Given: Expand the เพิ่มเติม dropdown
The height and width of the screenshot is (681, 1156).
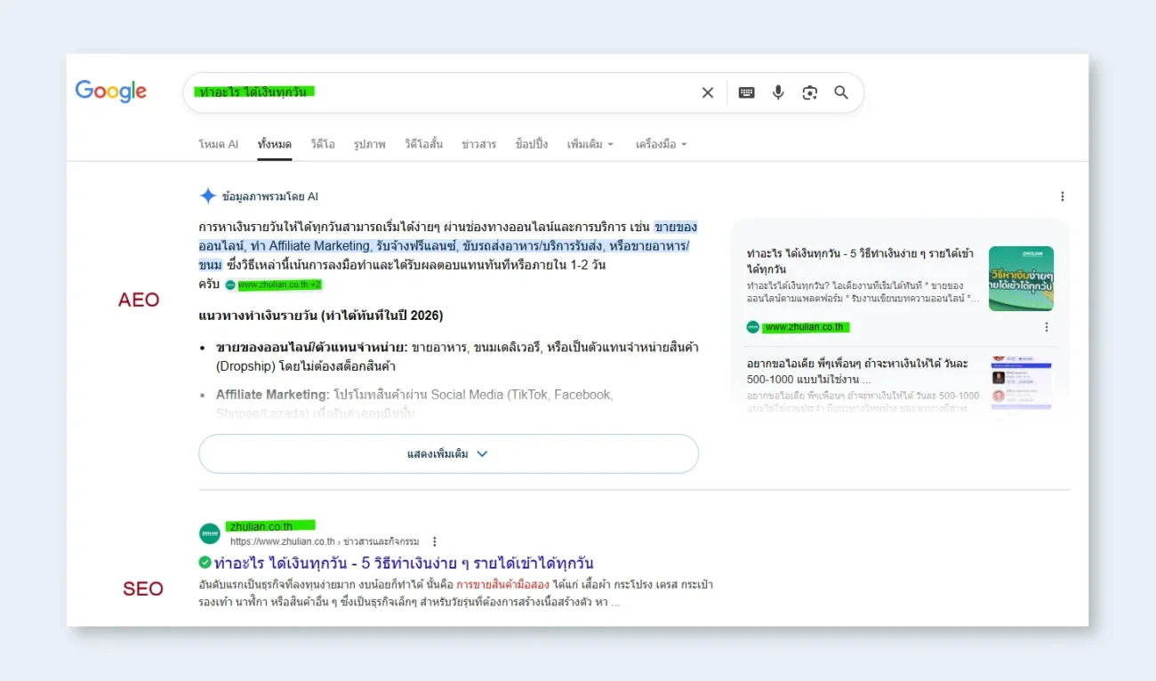Looking at the screenshot, I should 590,144.
